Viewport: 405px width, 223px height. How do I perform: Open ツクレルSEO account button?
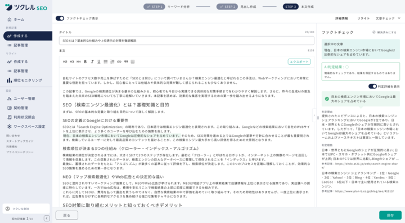(26, 208)
